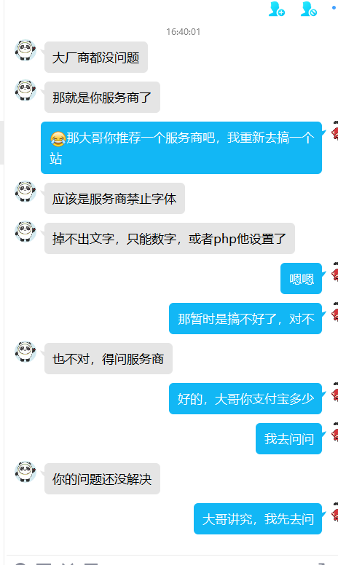Viewport: 338px width, 565px height.
Task: Click panda avatar next to "那就是你服务商了"
Action: click(x=25, y=90)
